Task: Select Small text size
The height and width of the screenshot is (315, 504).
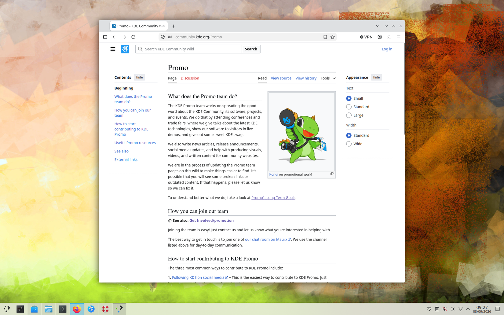Action: pos(349,98)
